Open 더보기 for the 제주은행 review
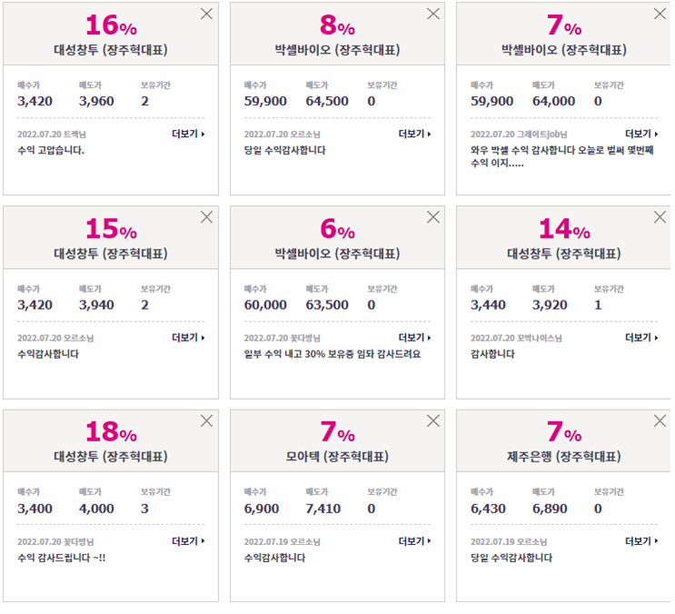Image resolution: width=675 pixels, height=614 pixels. pos(641,540)
